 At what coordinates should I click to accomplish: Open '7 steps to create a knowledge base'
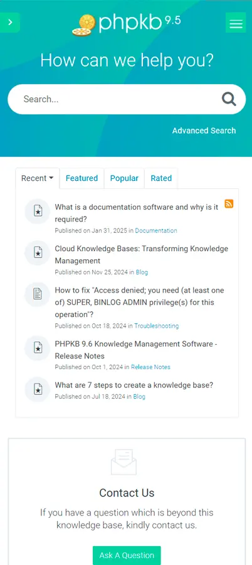click(134, 385)
